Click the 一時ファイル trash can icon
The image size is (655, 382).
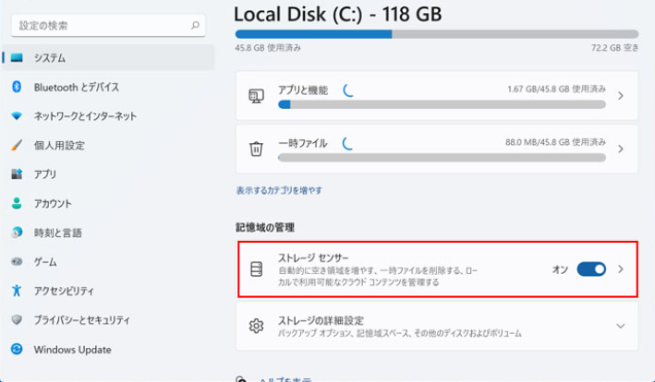tap(257, 148)
